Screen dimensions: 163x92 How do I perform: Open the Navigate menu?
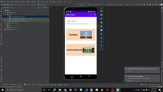pyautogui.click(x=17, y=2)
